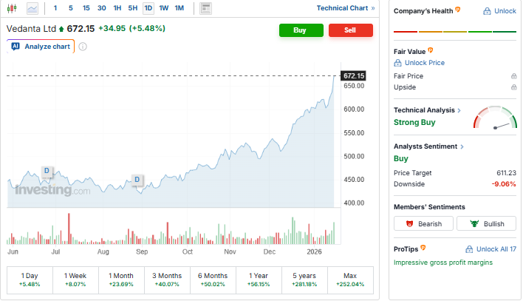Click the green Buy button
The width and height of the screenshot is (523, 301).
click(301, 30)
